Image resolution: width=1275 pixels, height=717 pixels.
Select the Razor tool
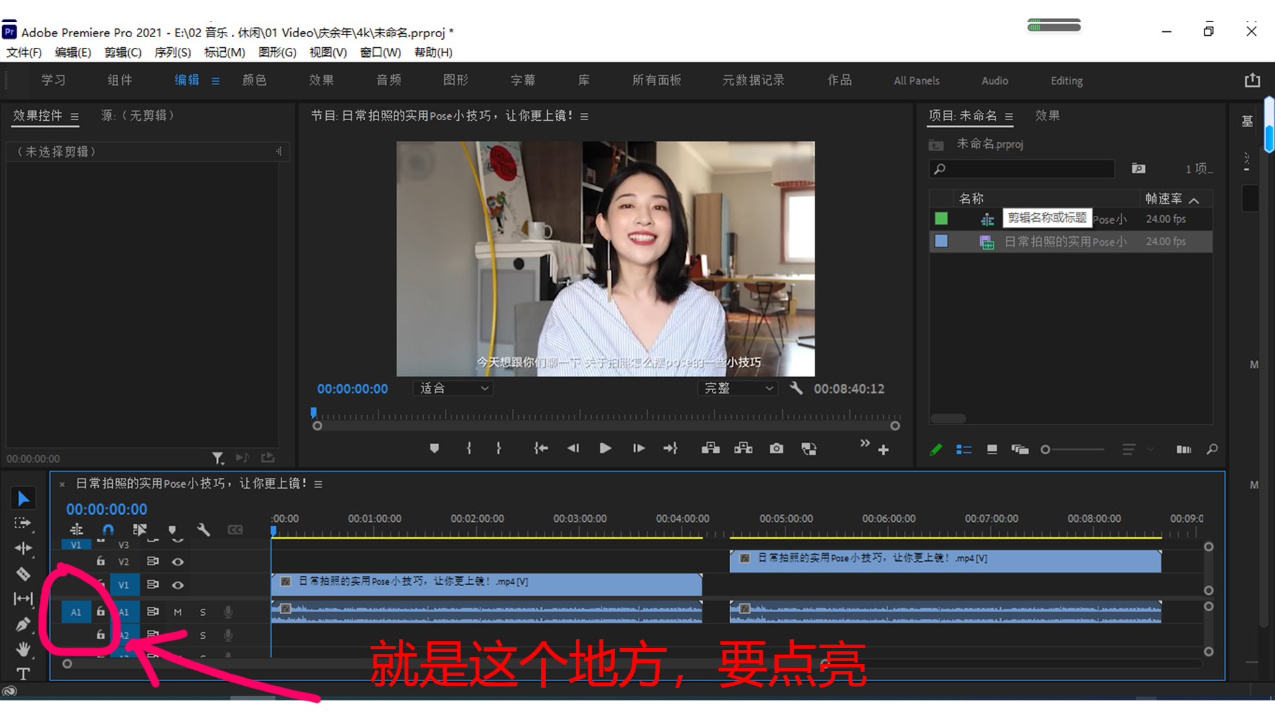click(x=23, y=574)
